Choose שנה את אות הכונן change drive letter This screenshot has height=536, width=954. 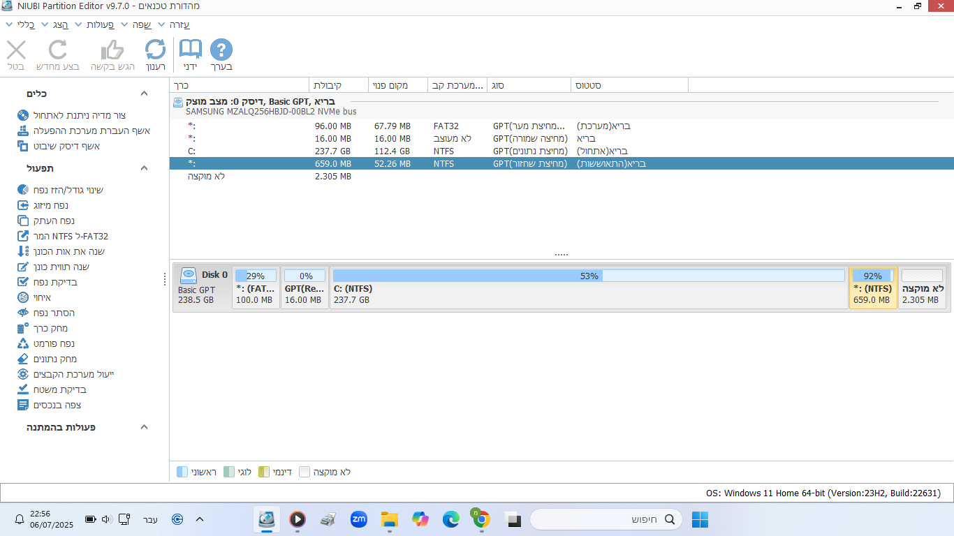[x=61, y=251]
